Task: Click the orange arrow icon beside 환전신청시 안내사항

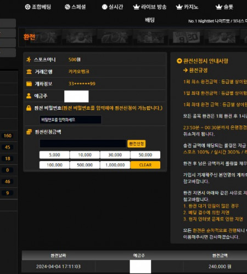Action: tap(179, 61)
